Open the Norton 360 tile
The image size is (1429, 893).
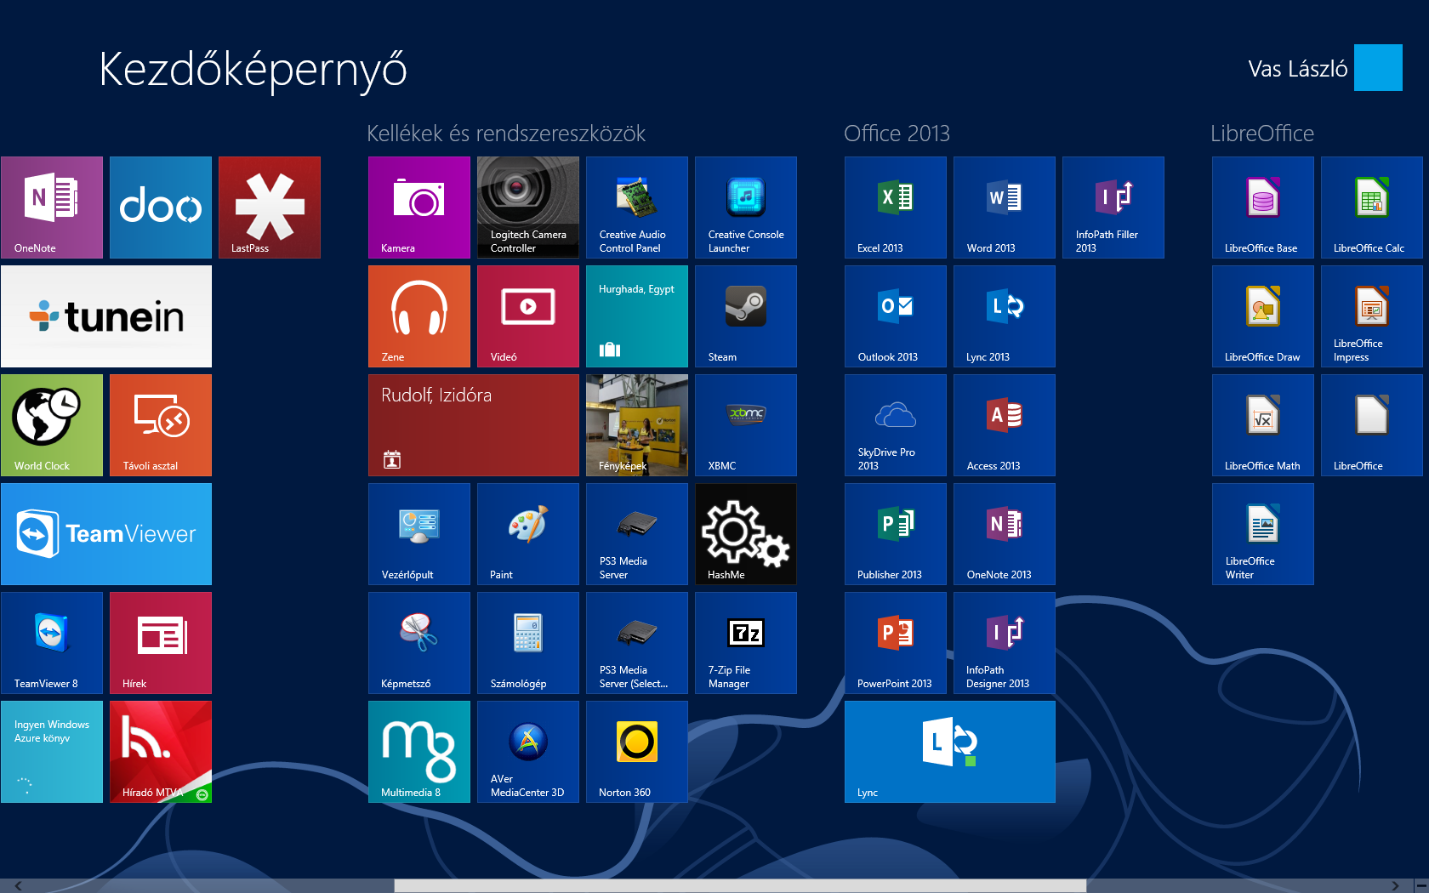[637, 752]
